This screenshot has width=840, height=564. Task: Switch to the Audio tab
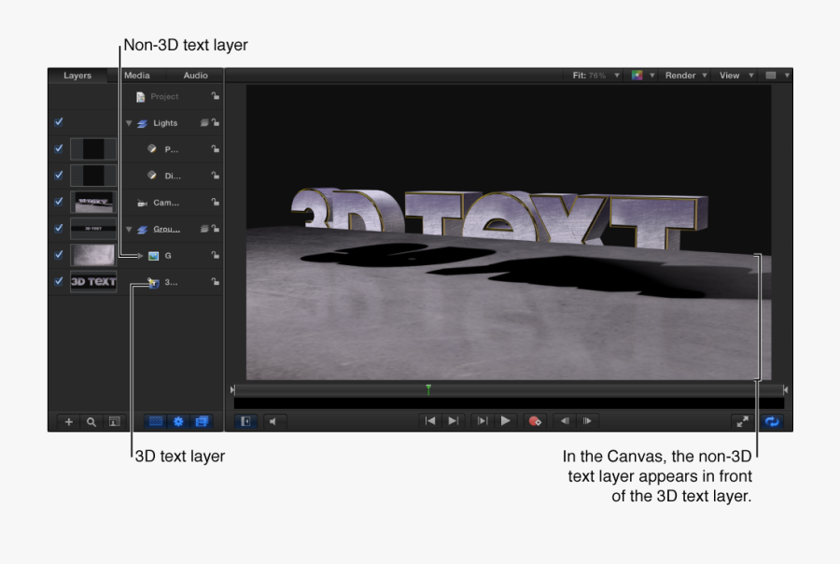pyautogui.click(x=195, y=75)
